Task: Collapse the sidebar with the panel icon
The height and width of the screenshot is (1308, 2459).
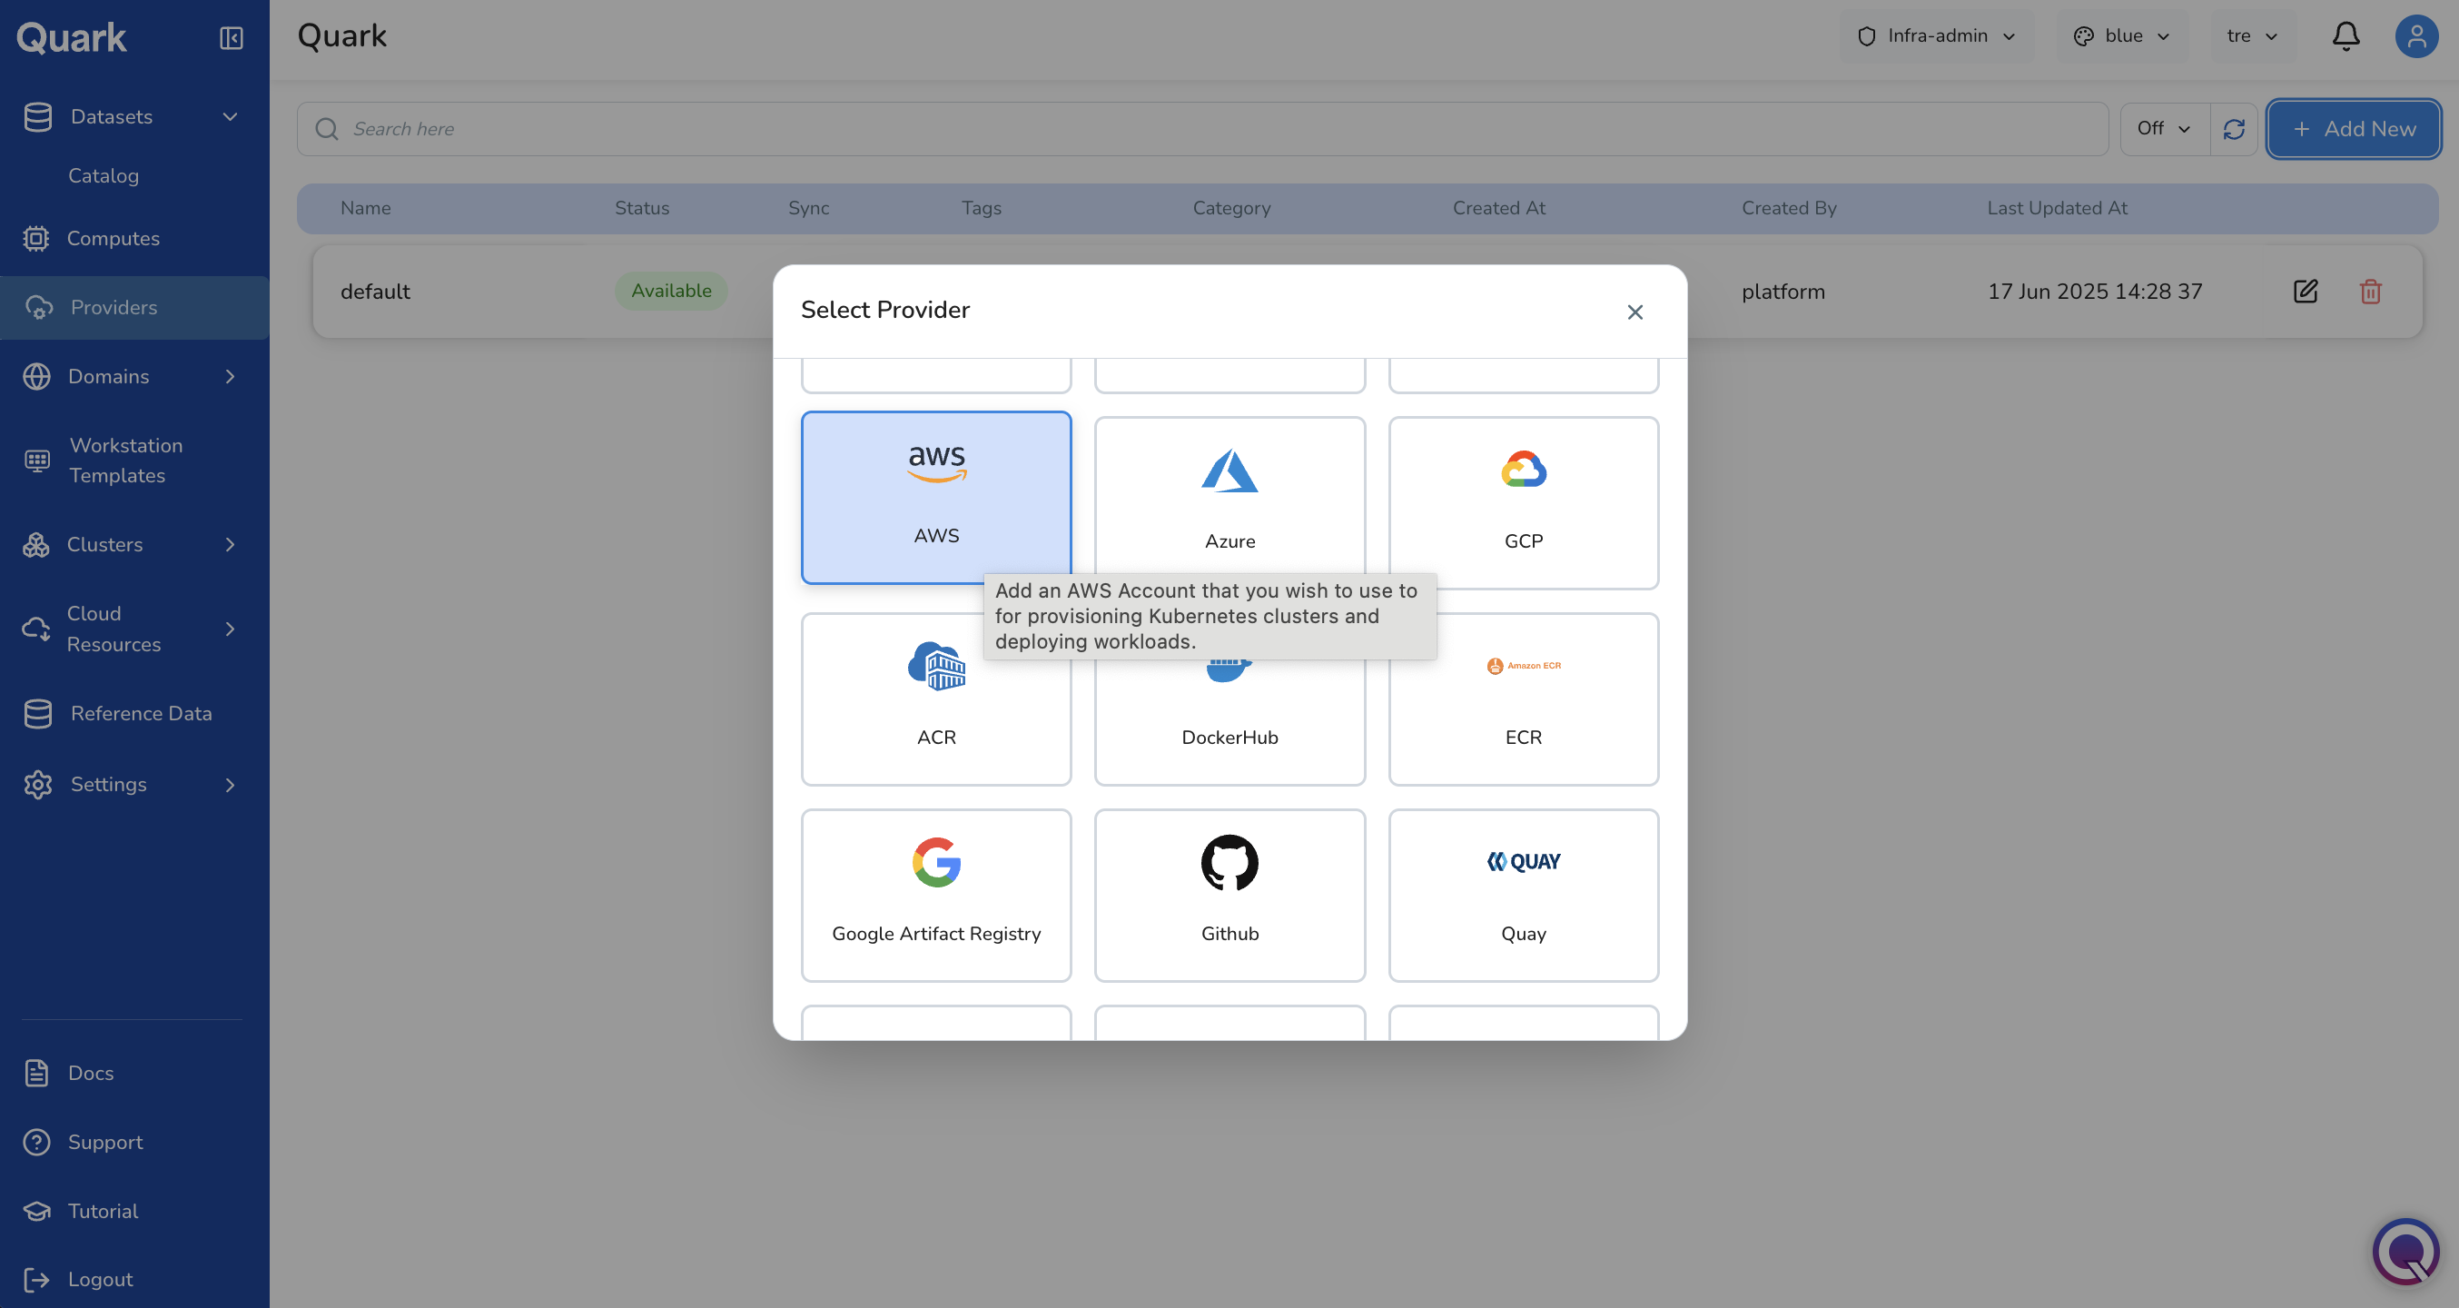Action: point(231,37)
